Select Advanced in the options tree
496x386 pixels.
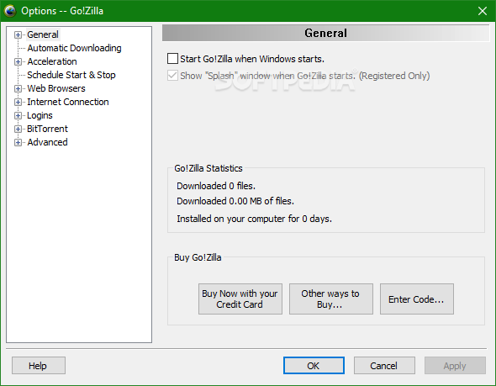click(47, 142)
